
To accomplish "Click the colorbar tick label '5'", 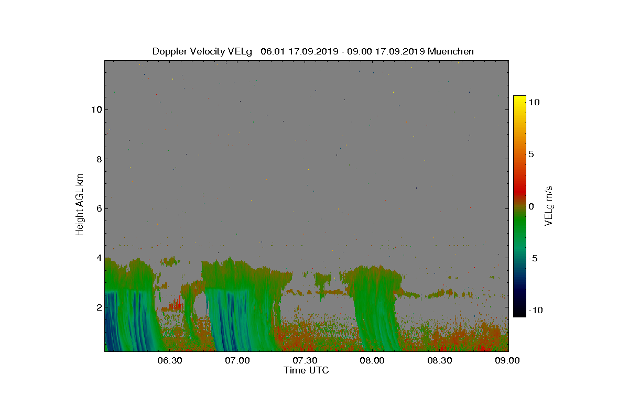I will (531, 155).
